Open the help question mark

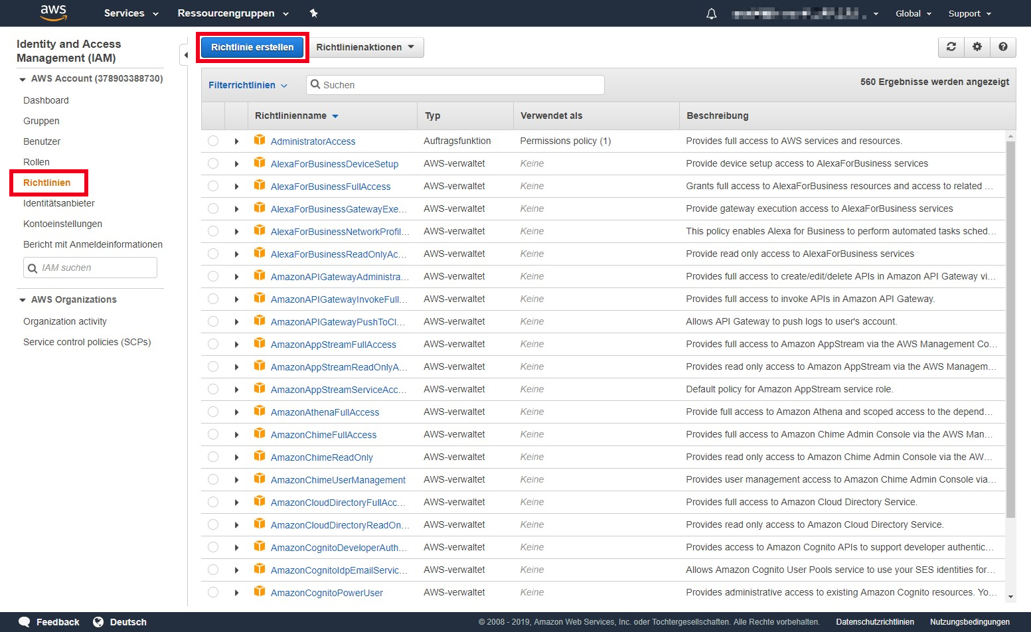pyautogui.click(x=1003, y=47)
